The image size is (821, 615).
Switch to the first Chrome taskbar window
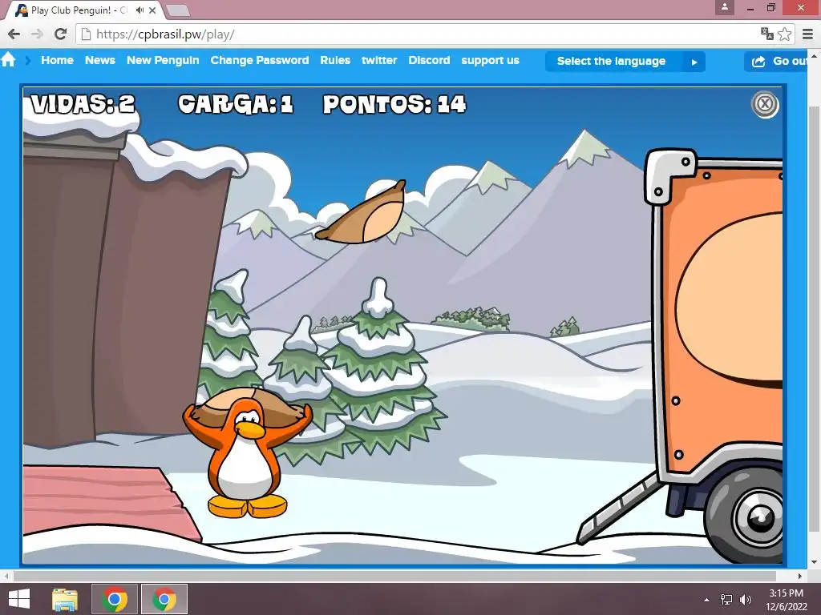[115, 599]
